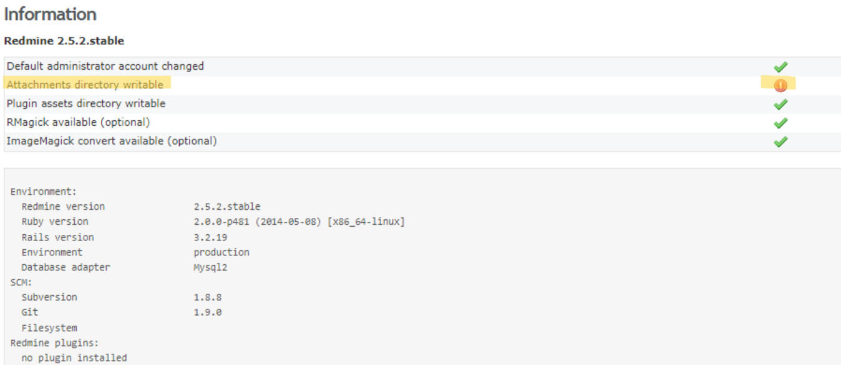Click the Plugin assets directory writable label
Image resolution: width=841 pixels, height=365 pixels.
86,103
